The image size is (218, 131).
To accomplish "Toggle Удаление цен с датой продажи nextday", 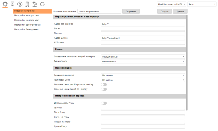I will 104,85.
